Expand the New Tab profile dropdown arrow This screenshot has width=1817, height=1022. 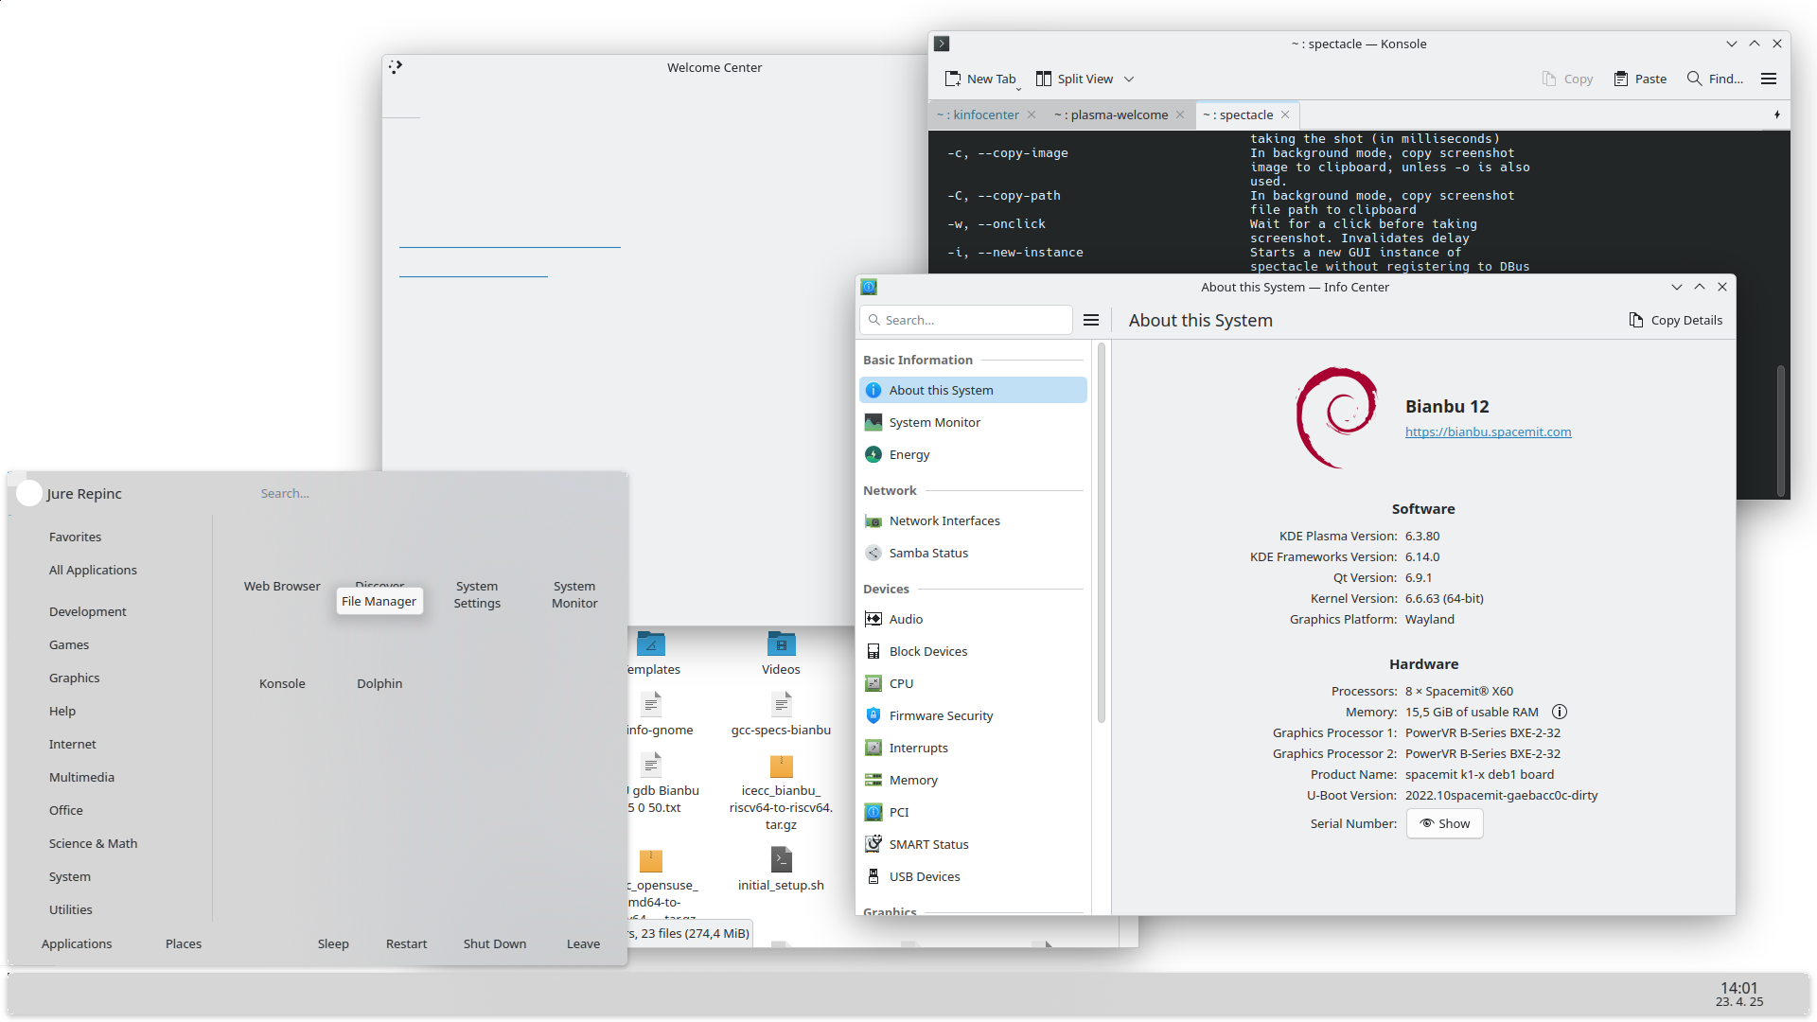tap(1019, 88)
